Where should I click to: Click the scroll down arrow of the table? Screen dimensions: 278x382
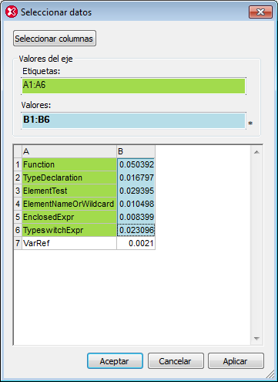[x=256, y=339]
